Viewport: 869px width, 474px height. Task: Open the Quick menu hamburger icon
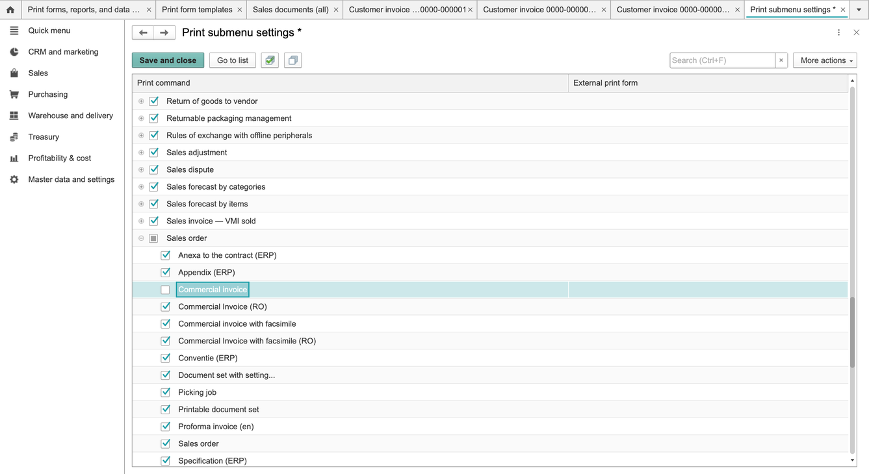(14, 31)
